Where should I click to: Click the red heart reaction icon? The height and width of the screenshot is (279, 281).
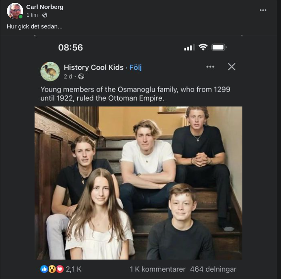pyautogui.click(x=60, y=269)
